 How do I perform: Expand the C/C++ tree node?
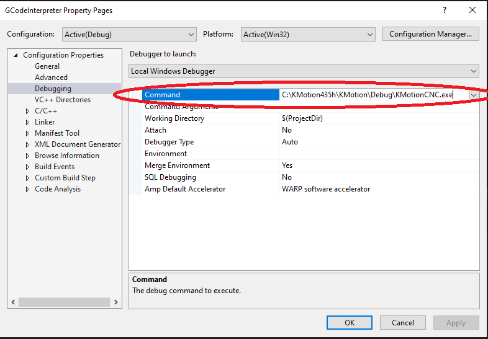point(27,111)
